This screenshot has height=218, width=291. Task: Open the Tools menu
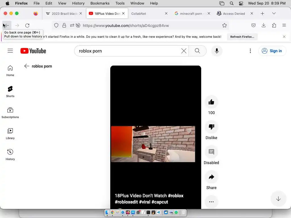120,3
